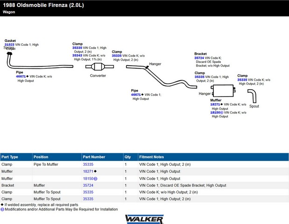This screenshot has width=289, height=224.
Task: Click the Qty column header
Action: click(x=127, y=157)
